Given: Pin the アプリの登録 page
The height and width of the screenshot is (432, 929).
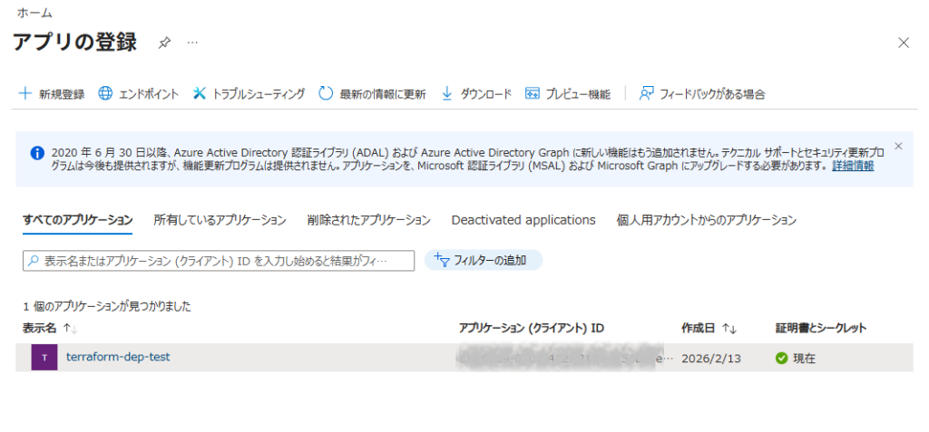Looking at the screenshot, I should click(164, 43).
